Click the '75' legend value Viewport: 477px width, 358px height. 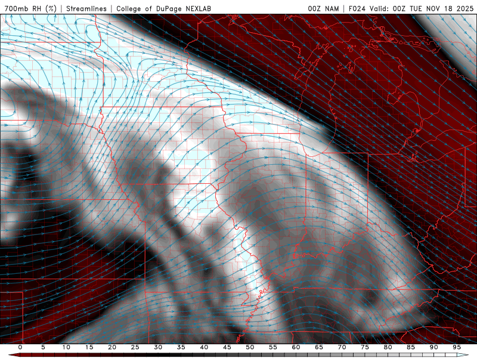click(365, 347)
